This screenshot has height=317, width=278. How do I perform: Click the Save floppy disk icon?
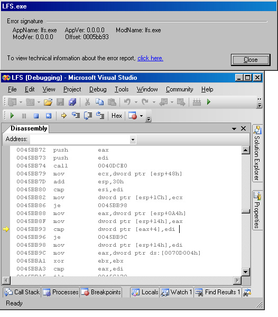pyautogui.click(x=60, y=102)
